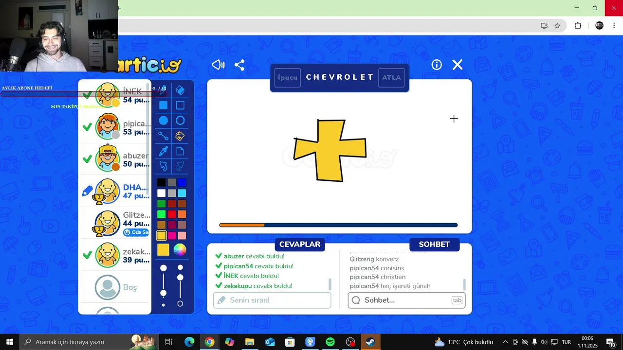Click the ATLA skip button
The width and height of the screenshot is (623, 350).
pyautogui.click(x=391, y=77)
